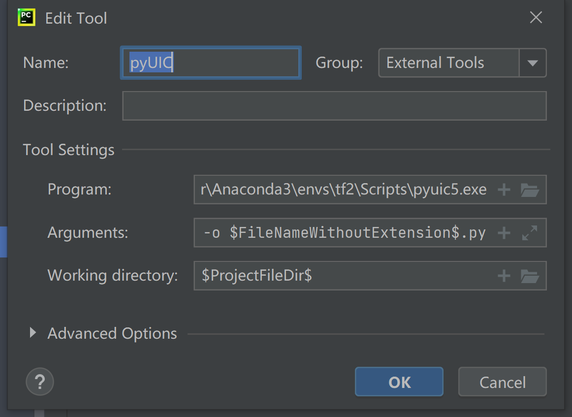Insert macro in Arguments field
Screen dimensions: 572x417
(504, 233)
